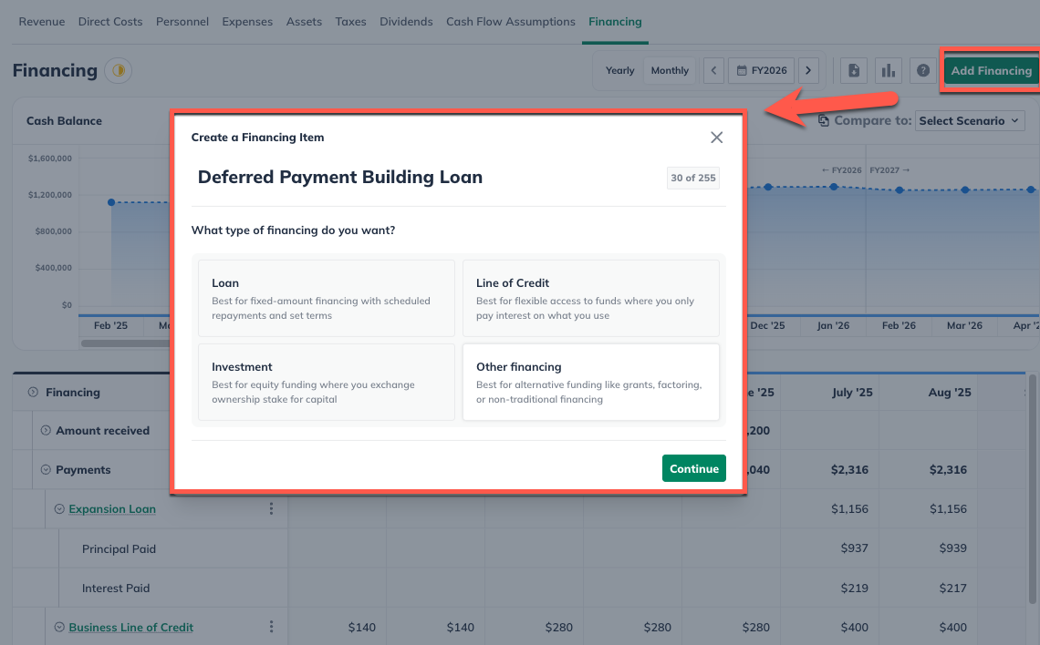Switch to the Revenue tab
This screenshot has width=1040, height=645.
click(x=41, y=21)
